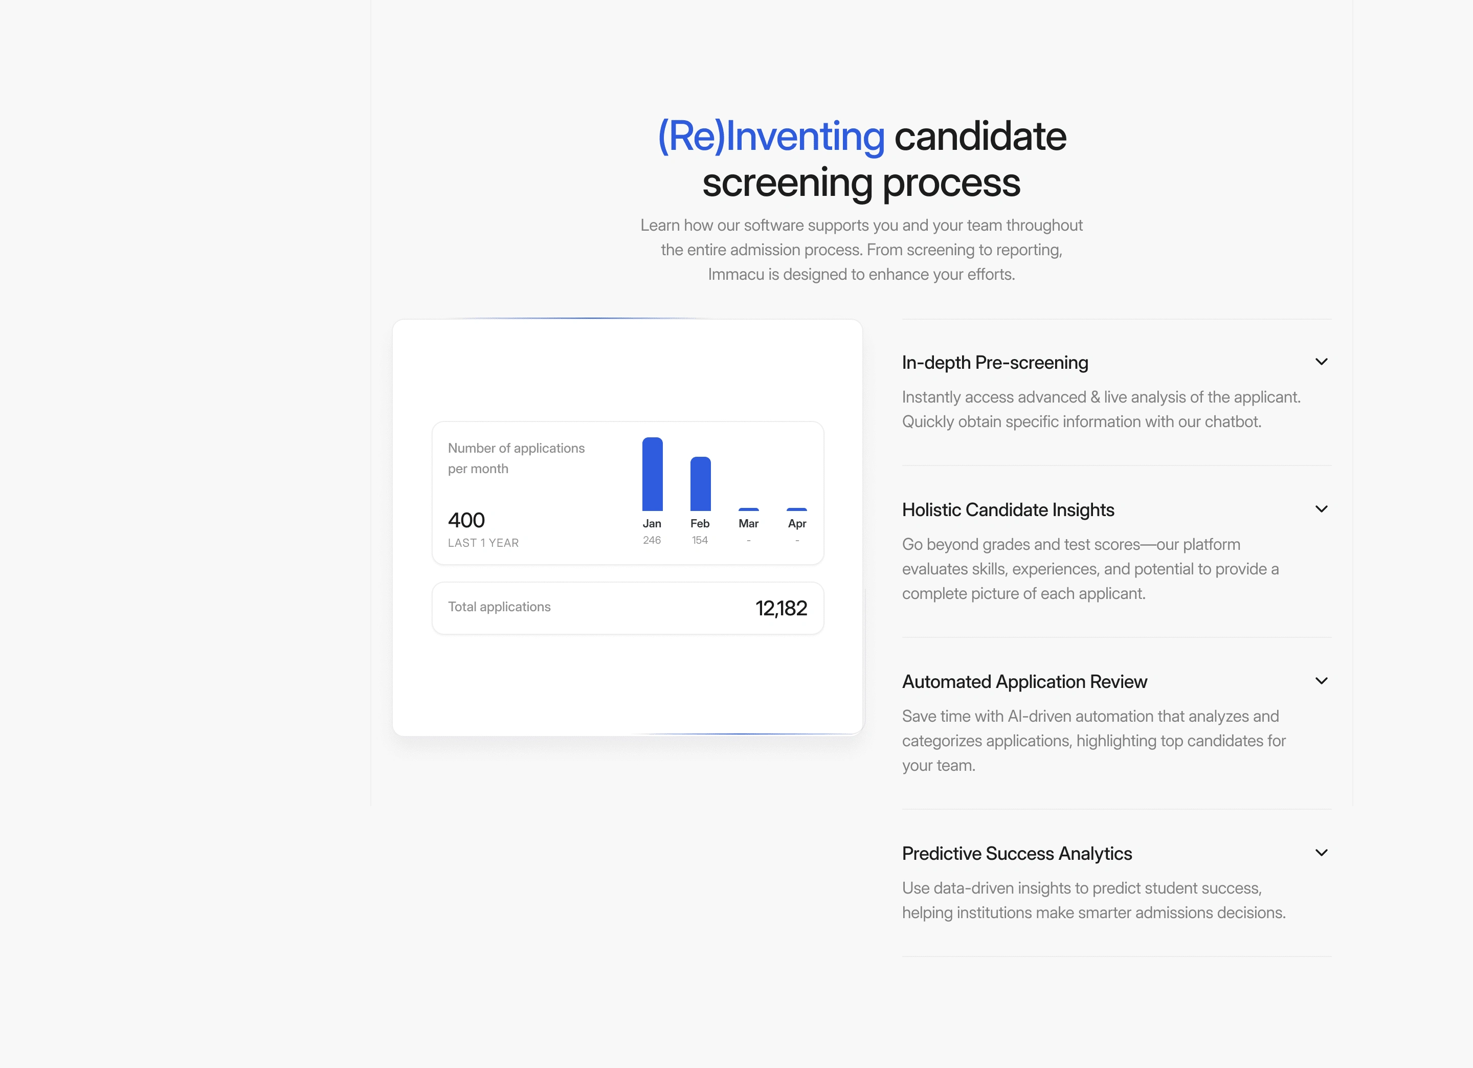Open the Predictive Success Analytics heading

coord(1016,854)
